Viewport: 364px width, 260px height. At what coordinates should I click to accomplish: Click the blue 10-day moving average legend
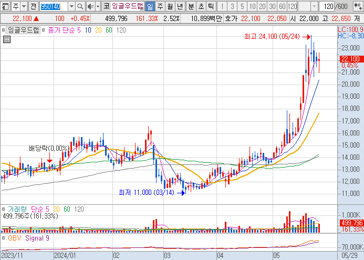(88, 30)
